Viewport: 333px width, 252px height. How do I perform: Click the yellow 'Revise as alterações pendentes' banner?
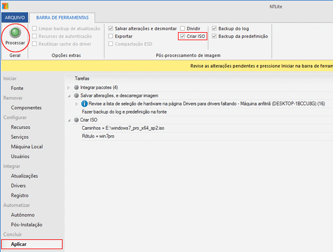167,66
